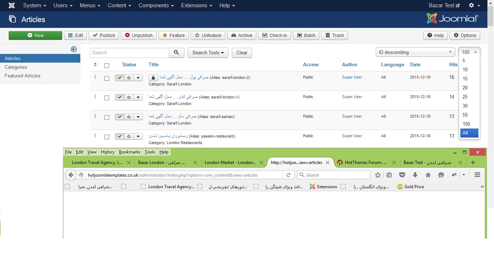The image size is (494, 278).
Task: Choose 'All' in the list limit dropdown
Action: pos(469,133)
